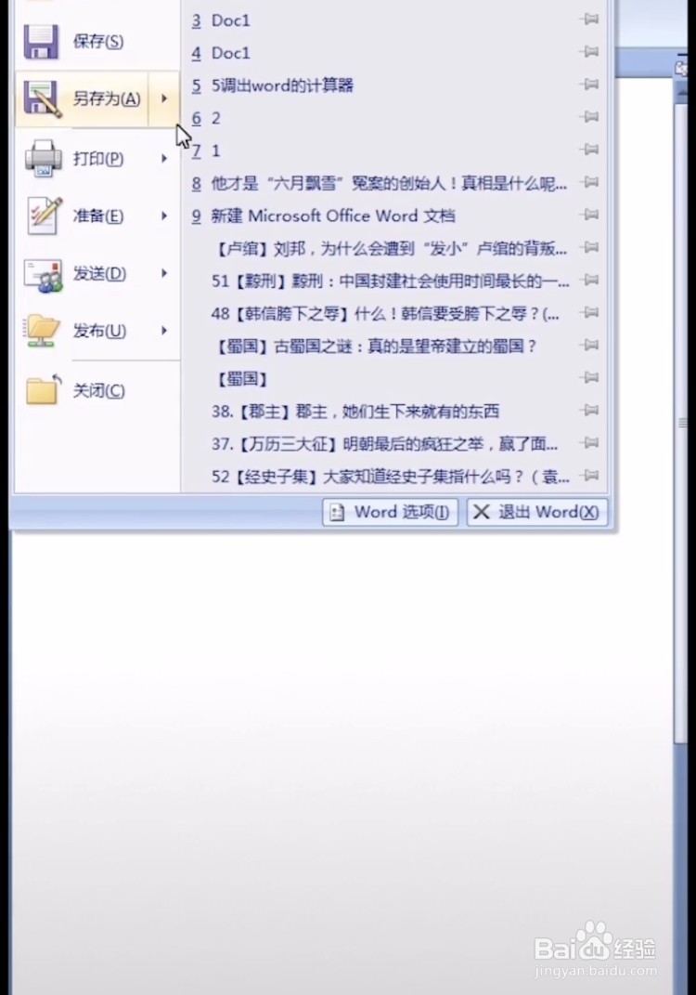The height and width of the screenshot is (995, 696).
Task: Pin the 3 Doc1 recent document
Action: [589, 20]
